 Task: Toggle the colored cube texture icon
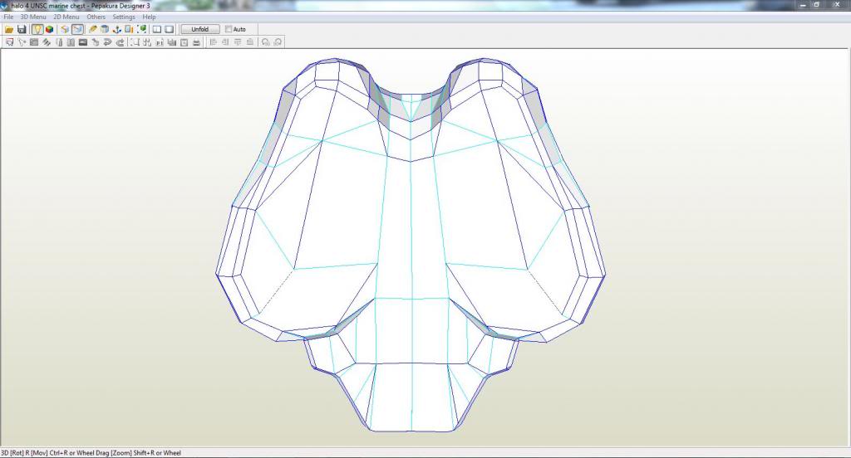49,29
